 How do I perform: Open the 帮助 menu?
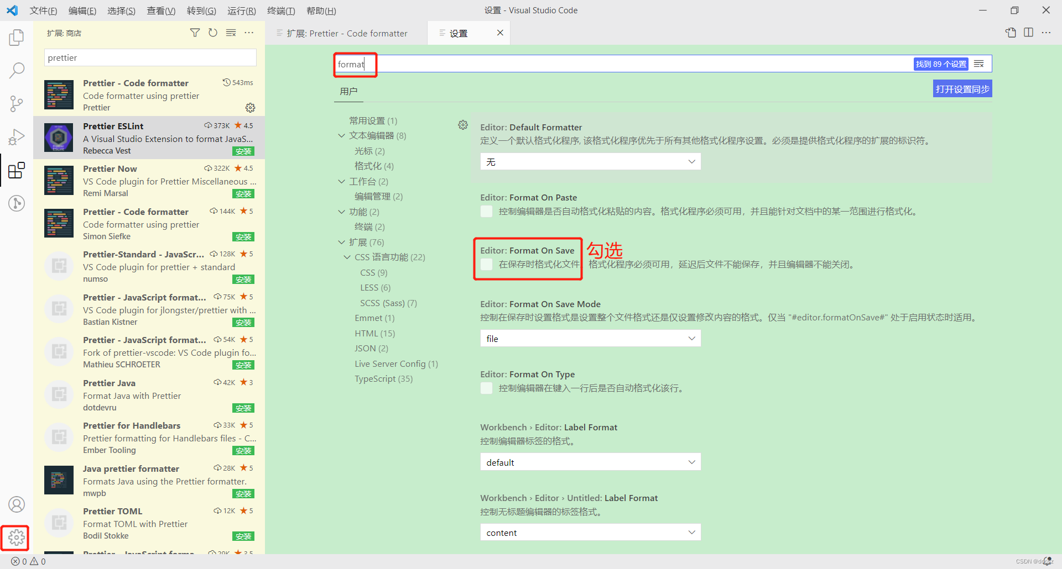(x=321, y=10)
